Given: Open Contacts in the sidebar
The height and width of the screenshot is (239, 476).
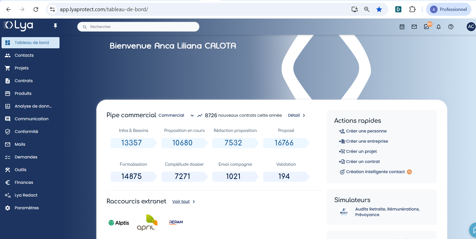Looking at the screenshot, I should pos(24,55).
